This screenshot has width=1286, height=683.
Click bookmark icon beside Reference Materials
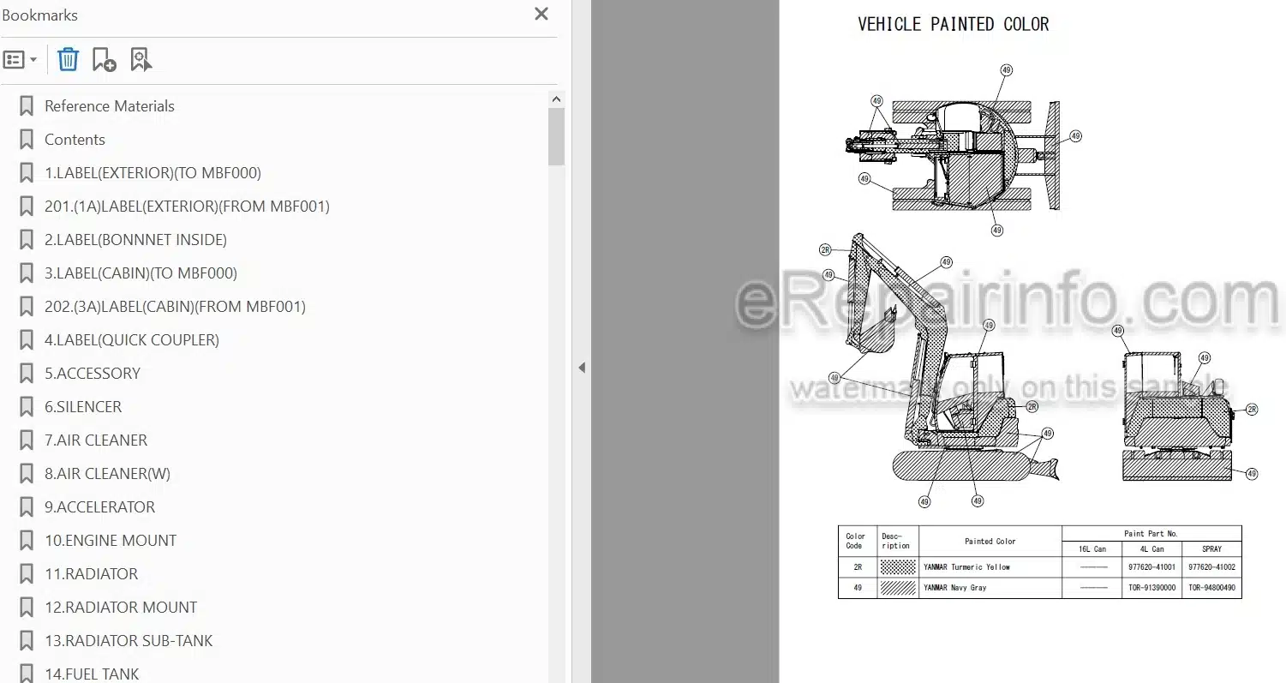coord(27,106)
